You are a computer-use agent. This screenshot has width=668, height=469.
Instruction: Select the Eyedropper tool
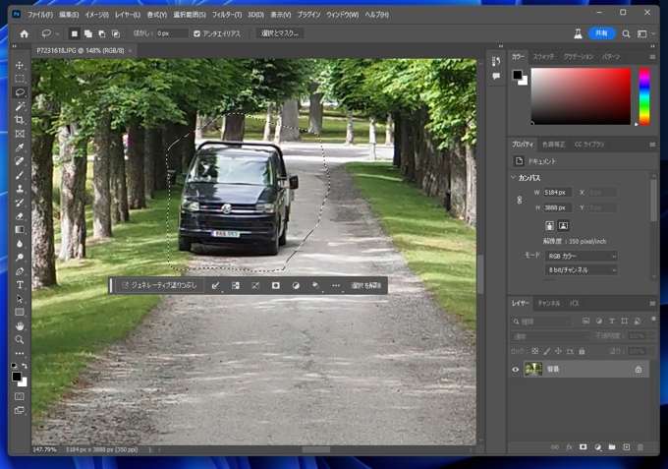pyautogui.click(x=20, y=147)
